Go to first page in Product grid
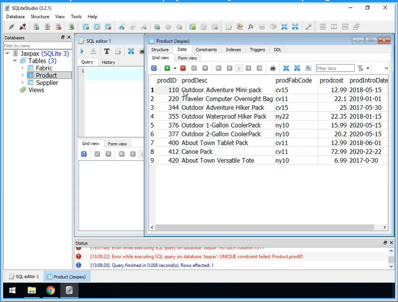The width and height of the screenshot is (398, 302). click(x=218, y=68)
